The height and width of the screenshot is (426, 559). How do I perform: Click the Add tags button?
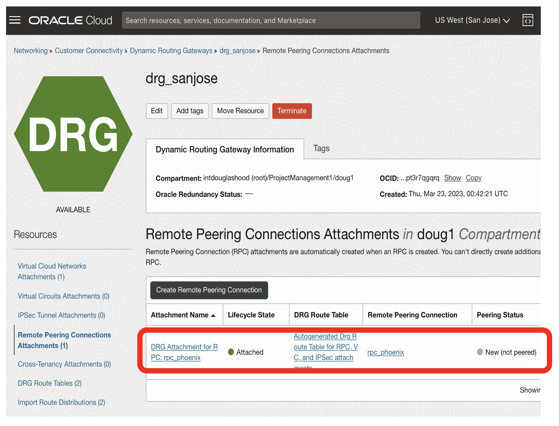coord(190,111)
